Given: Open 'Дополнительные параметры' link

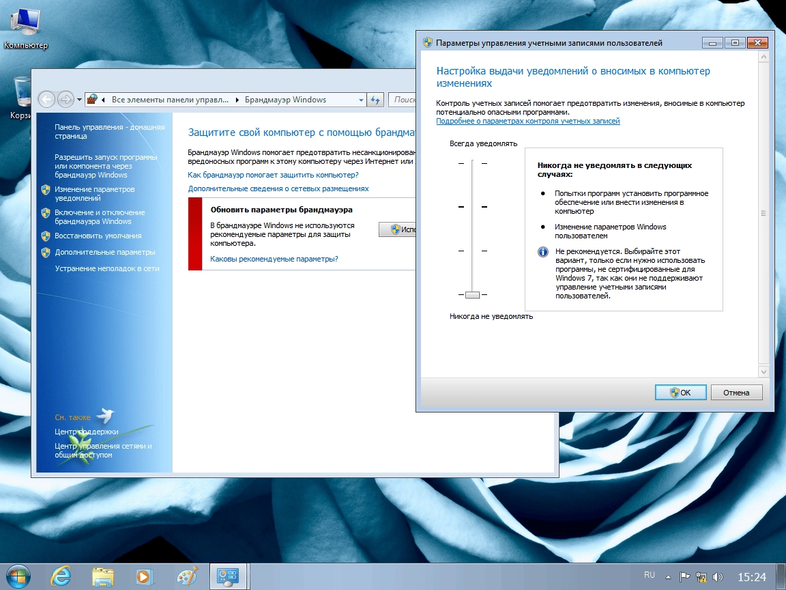Looking at the screenshot, I should click(105, 253).
